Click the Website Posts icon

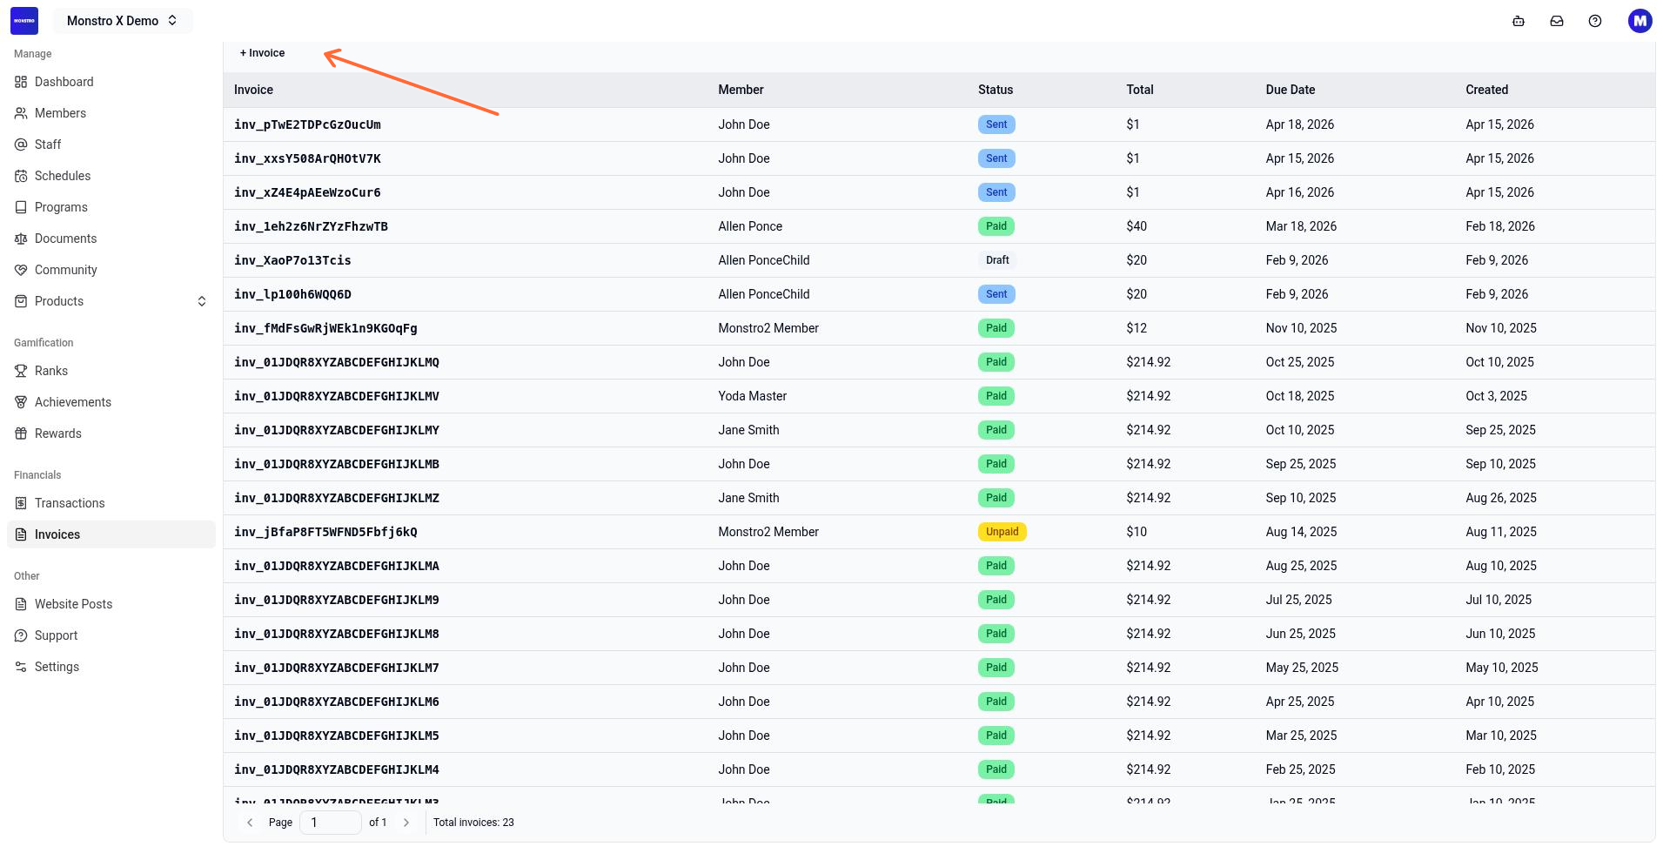point(21,604)
